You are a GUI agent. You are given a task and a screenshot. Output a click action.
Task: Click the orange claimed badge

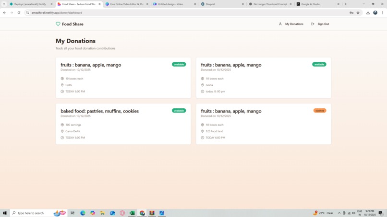click(320, 111)
